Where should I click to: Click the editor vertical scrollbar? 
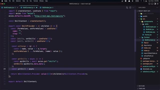click(135, 30)
